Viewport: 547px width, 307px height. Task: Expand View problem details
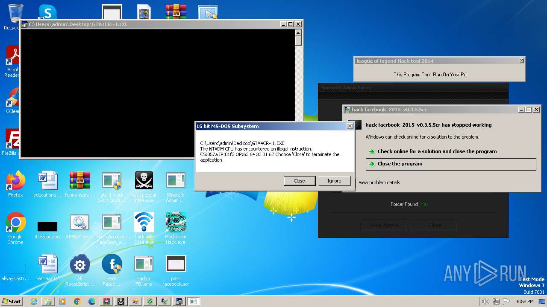click(379, 182)
